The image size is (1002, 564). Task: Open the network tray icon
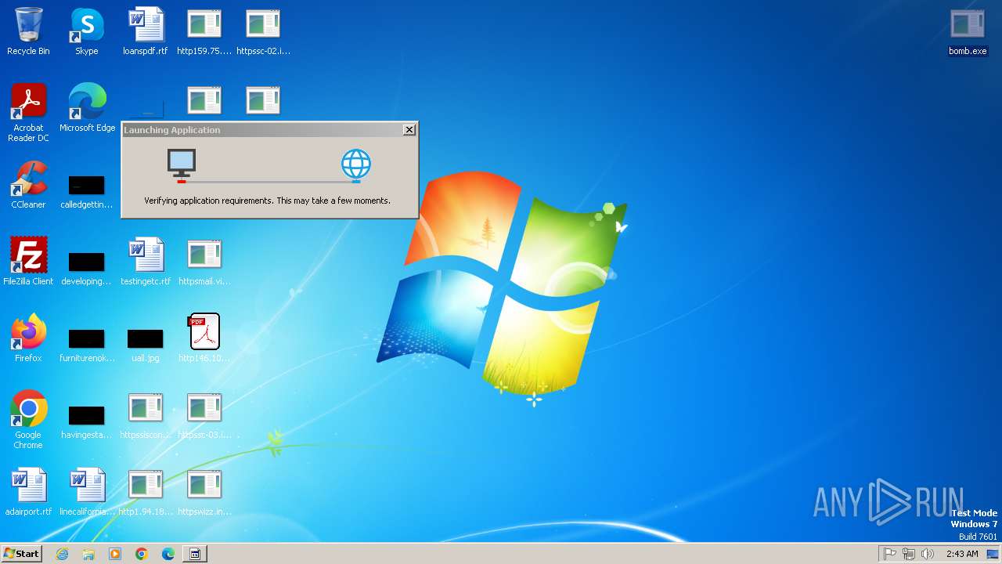click(x=909, y=554)
